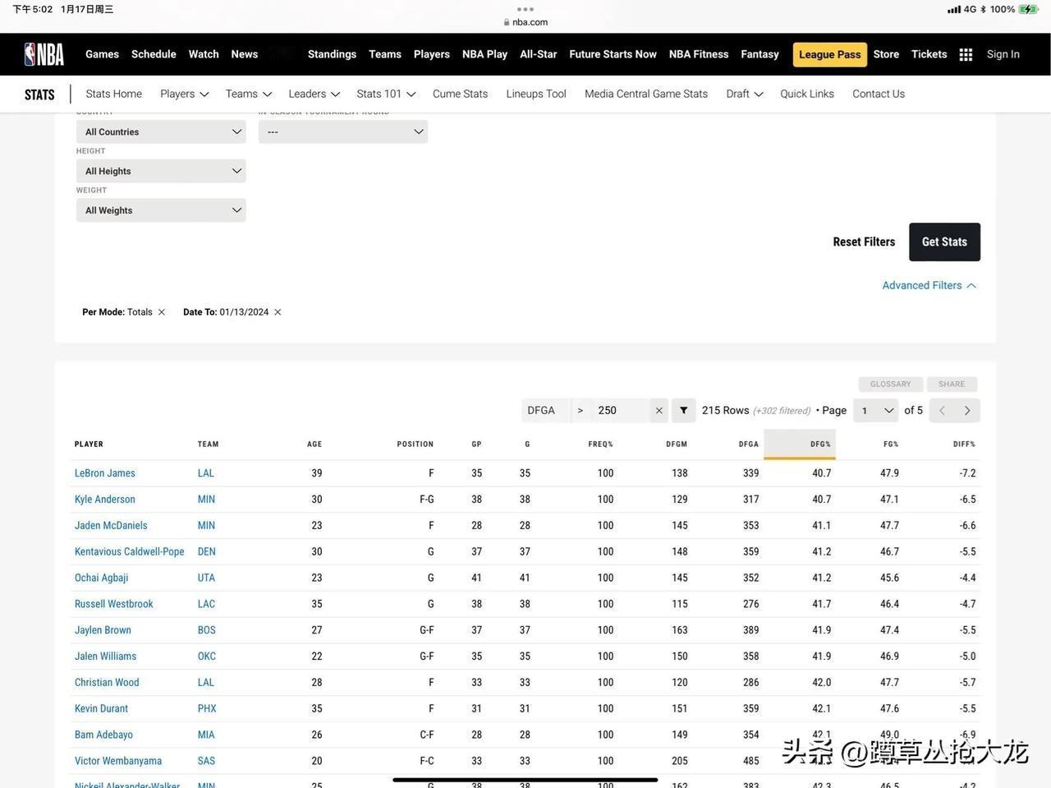Open Cume Stats
Image resolution: width=1051 pixels, height=788 pixels.
click(461, 94)
